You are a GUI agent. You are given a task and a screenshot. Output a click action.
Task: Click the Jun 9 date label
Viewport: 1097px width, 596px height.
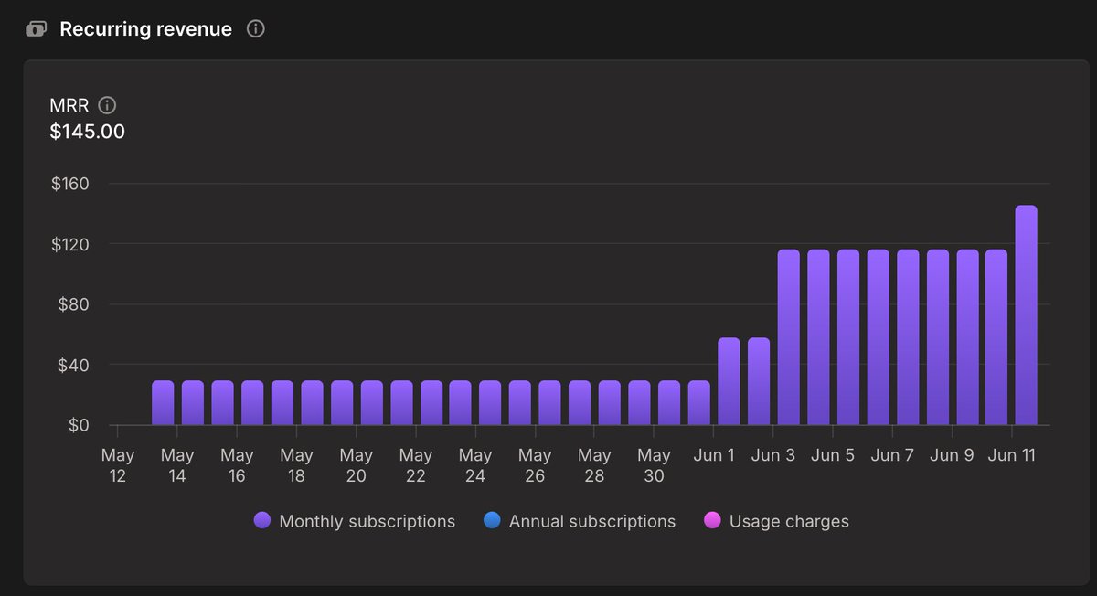tap(952, 455)
